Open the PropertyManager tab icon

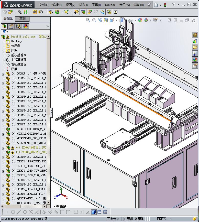click(x=11, y=26)
